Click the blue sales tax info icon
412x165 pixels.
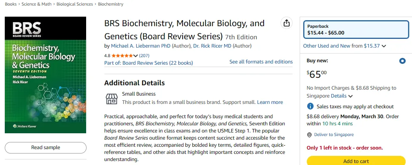310,106
